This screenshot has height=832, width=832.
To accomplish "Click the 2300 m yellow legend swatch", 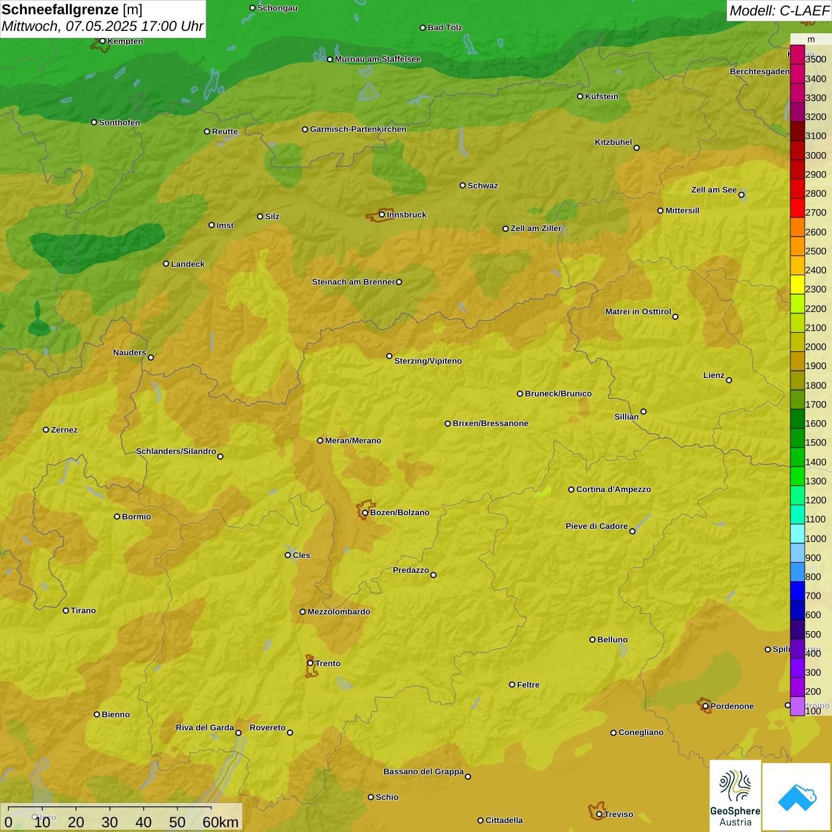I will pyautogui.click(x=797, y=285).
